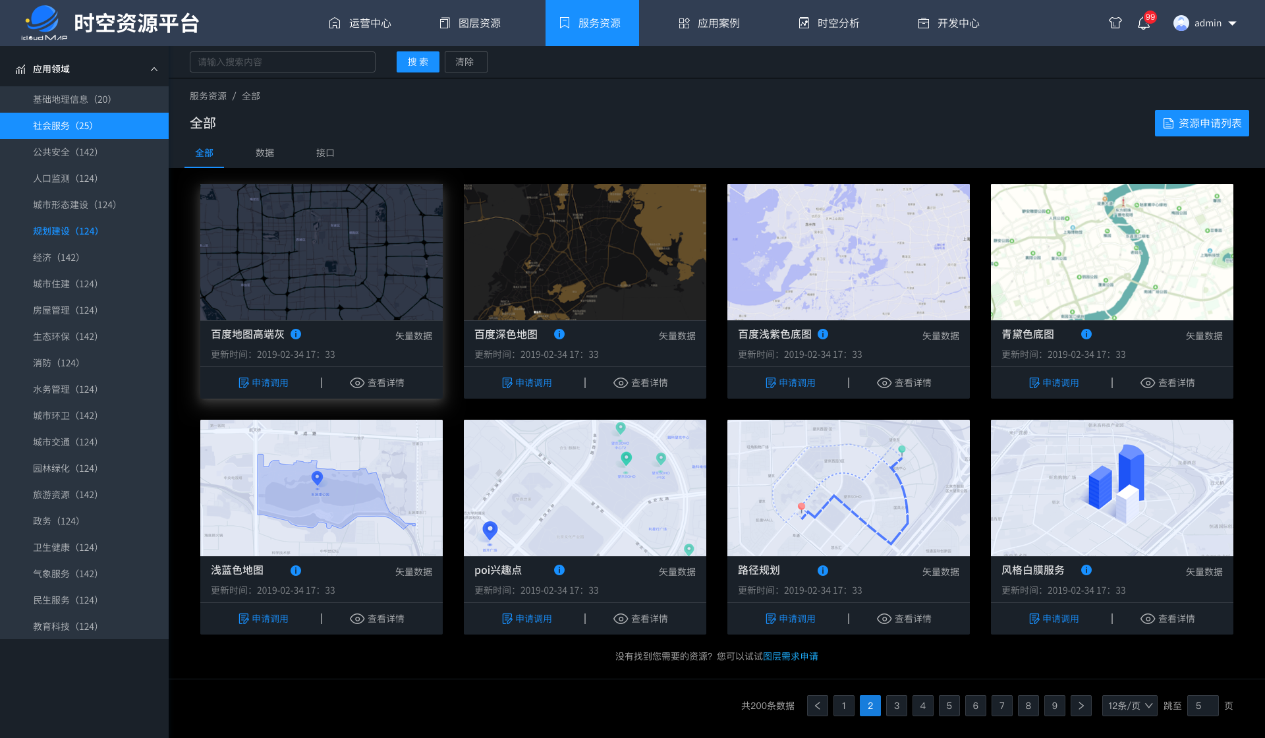Open the 路径规划 map thumbnail
Viewport: 1265px width, 738px height.
click(849, 488)
